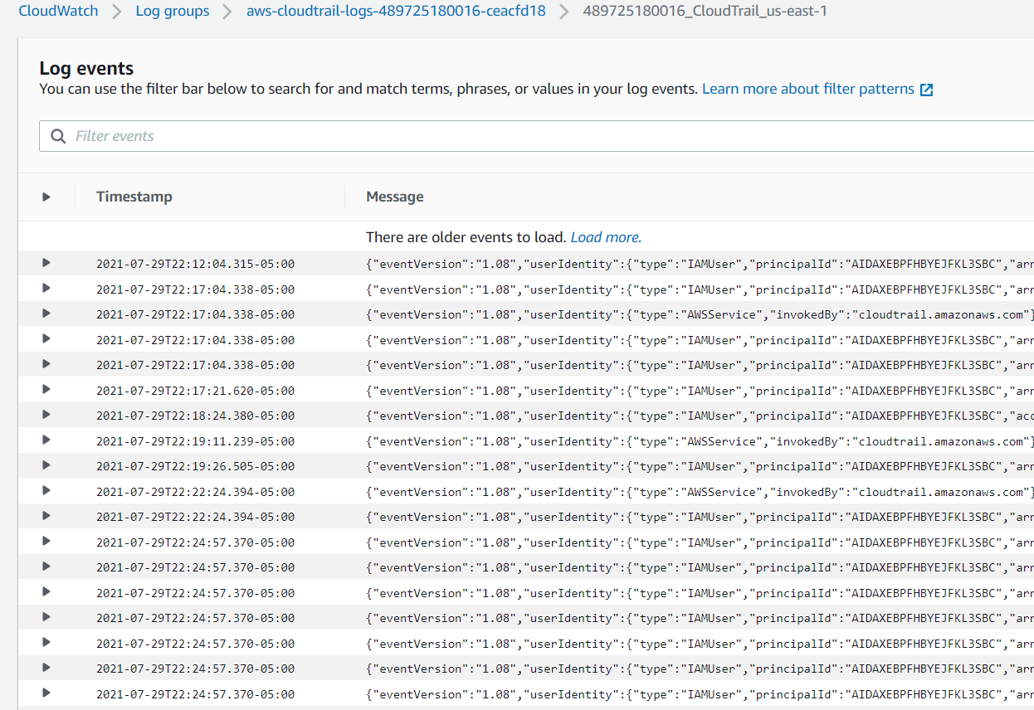This screenshot has width=1034, height=710.
Task: Click the message of the 22:17:21.620 event
Action: (x=700, y=391)
